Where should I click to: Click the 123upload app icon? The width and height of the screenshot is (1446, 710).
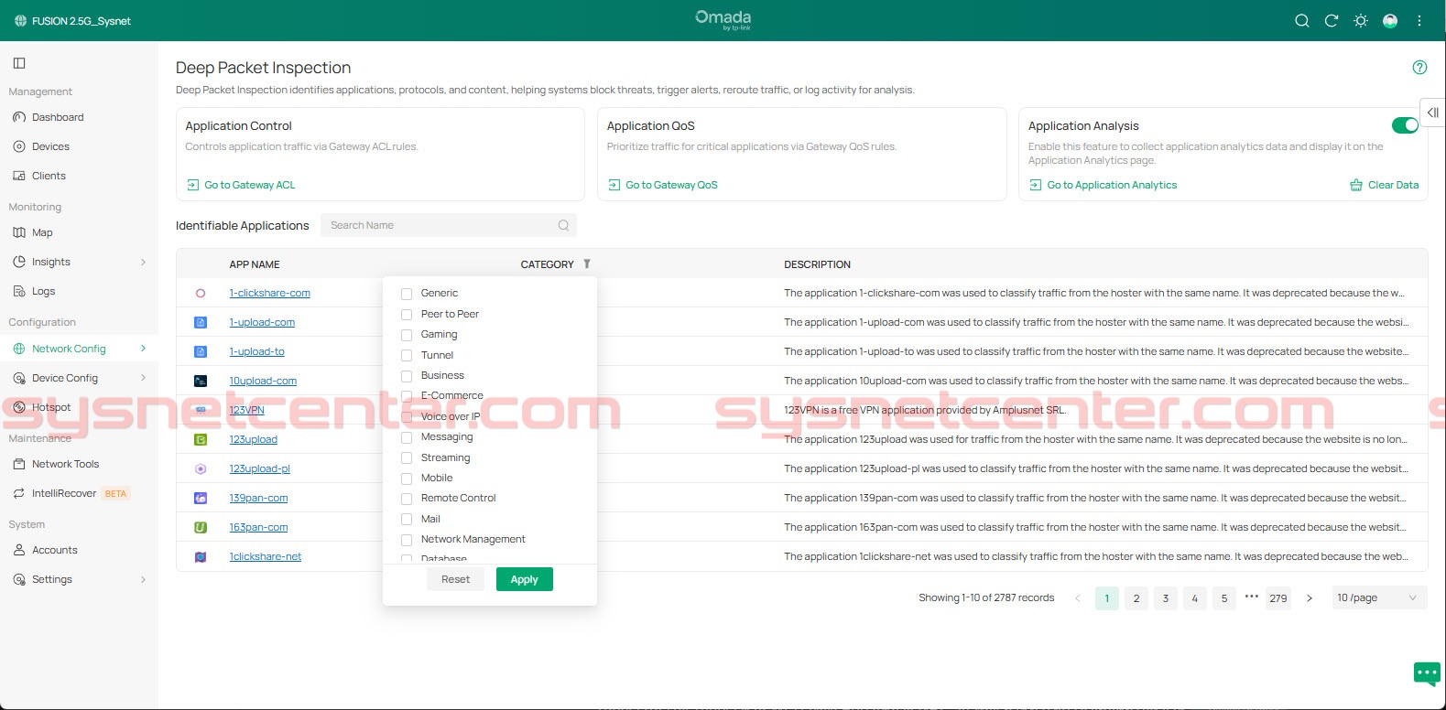(x=201, y=439)
